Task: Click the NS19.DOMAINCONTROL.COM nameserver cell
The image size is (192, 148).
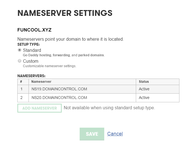Action: pyautogui.click(x=82, y=89)
